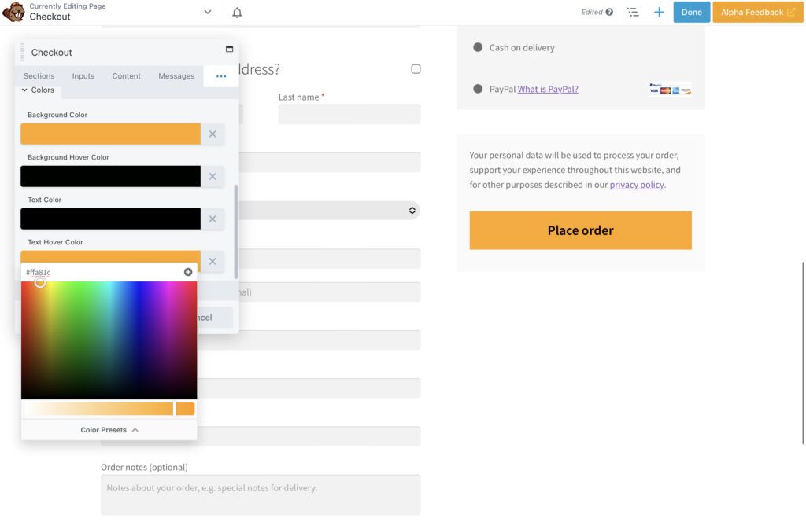Open the notification bell
The image size is (806, 529).
tap(238, 12)
